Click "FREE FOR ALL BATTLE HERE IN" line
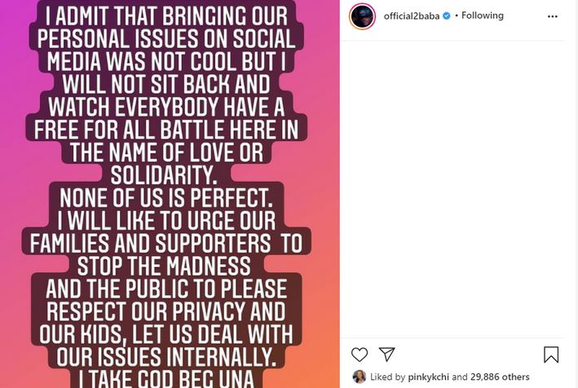Viewport: 578px width, 388px height. coord(170,128)
